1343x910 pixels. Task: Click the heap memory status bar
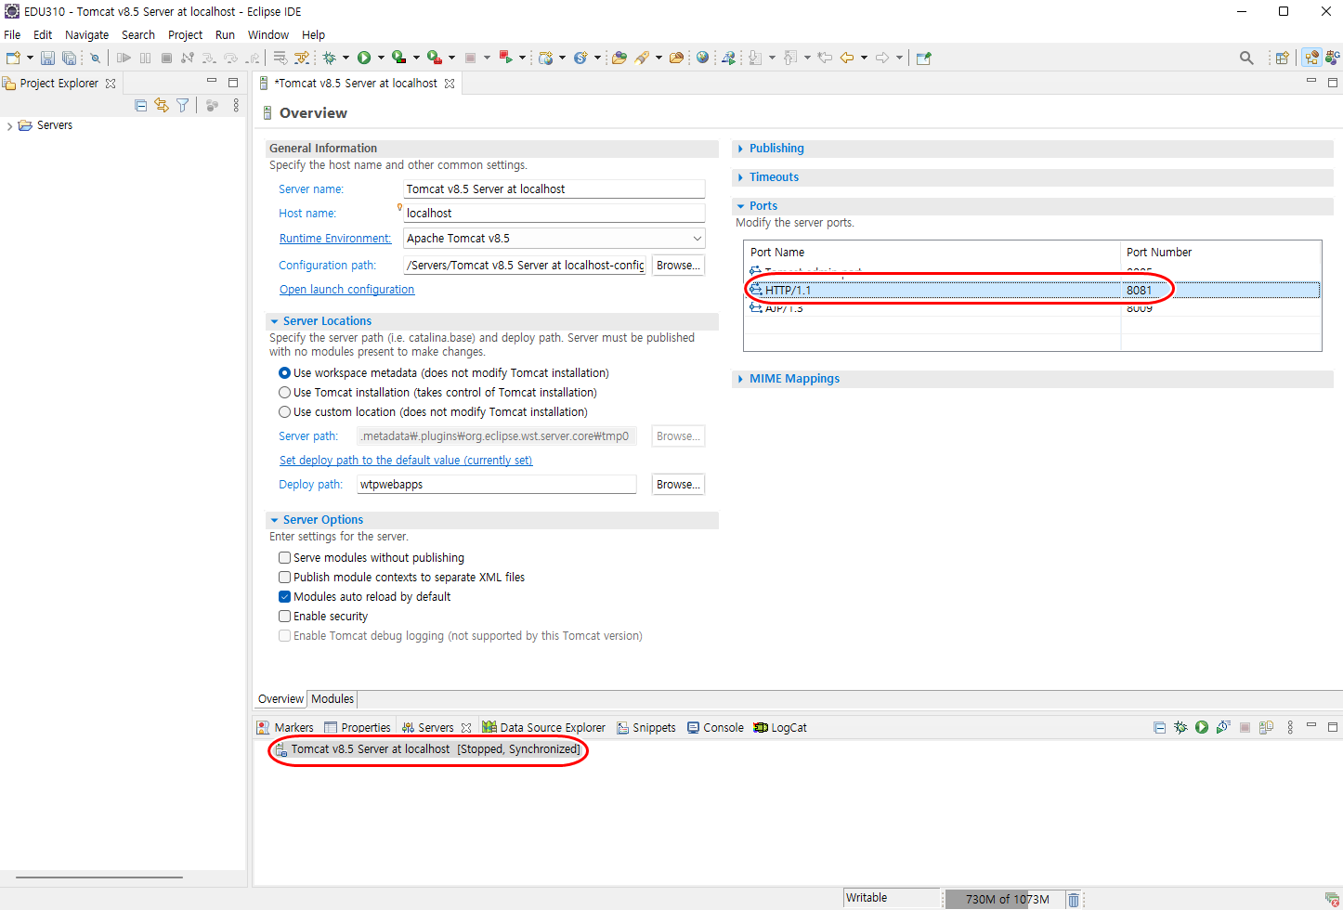click(x=1007, y=899)
